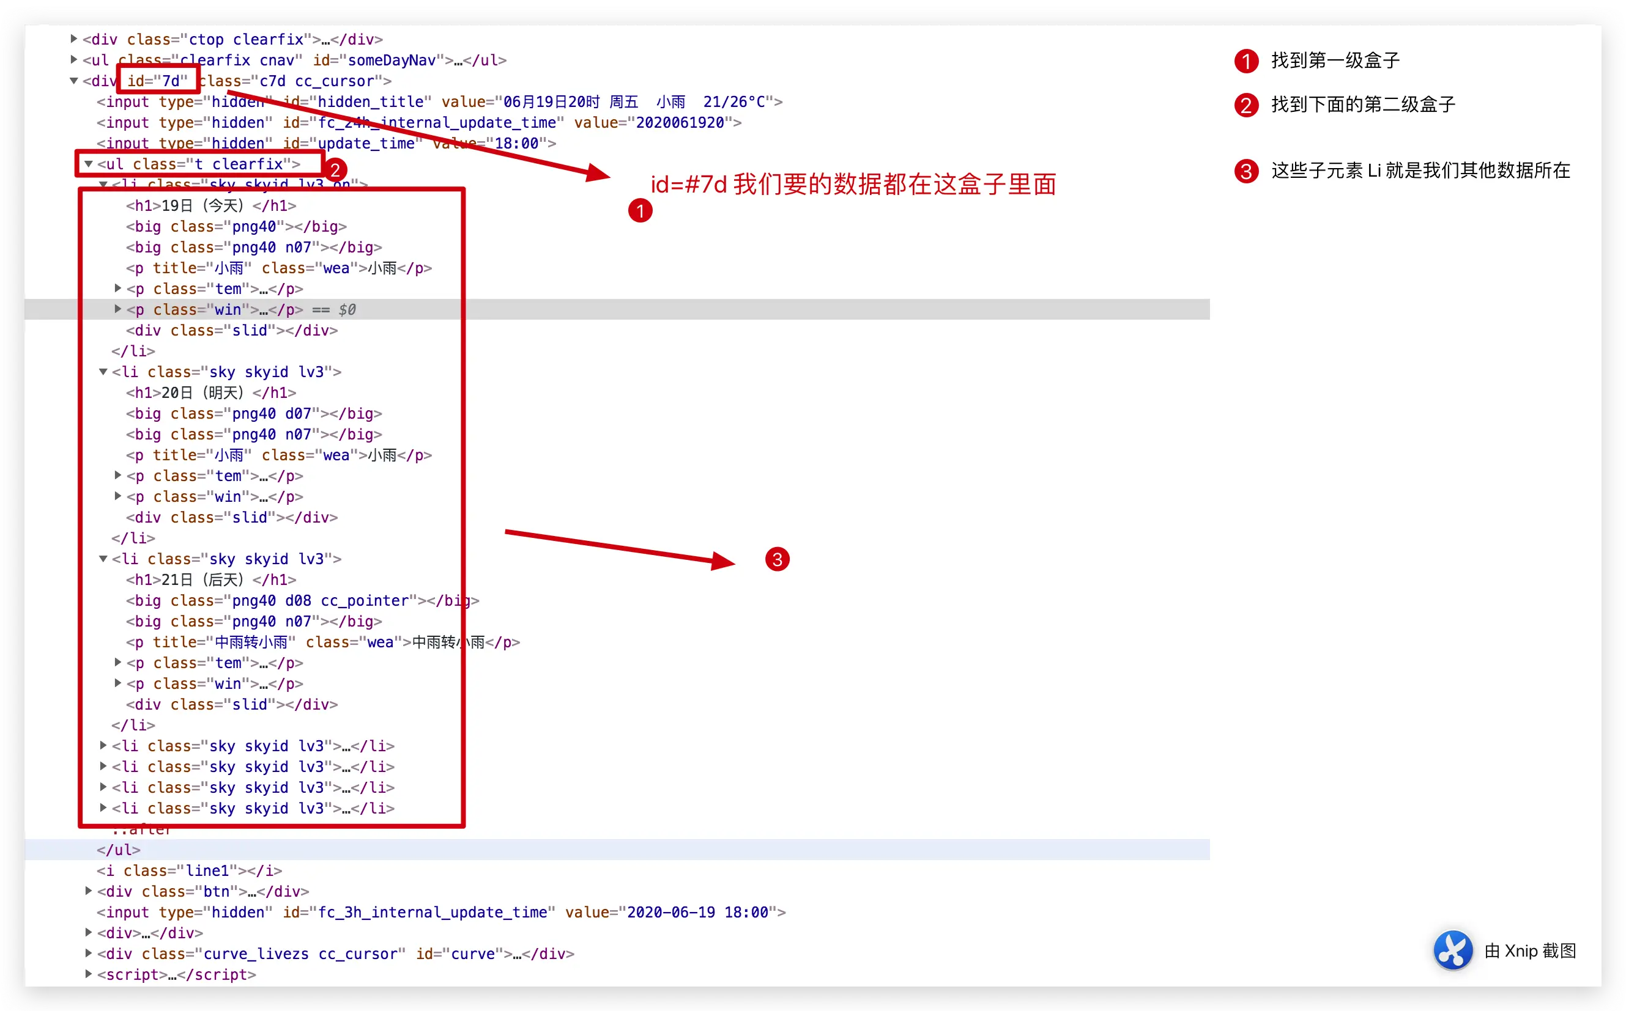Click red circle number 2 beside 找到下面的第二级盒子

[1246, 105]
